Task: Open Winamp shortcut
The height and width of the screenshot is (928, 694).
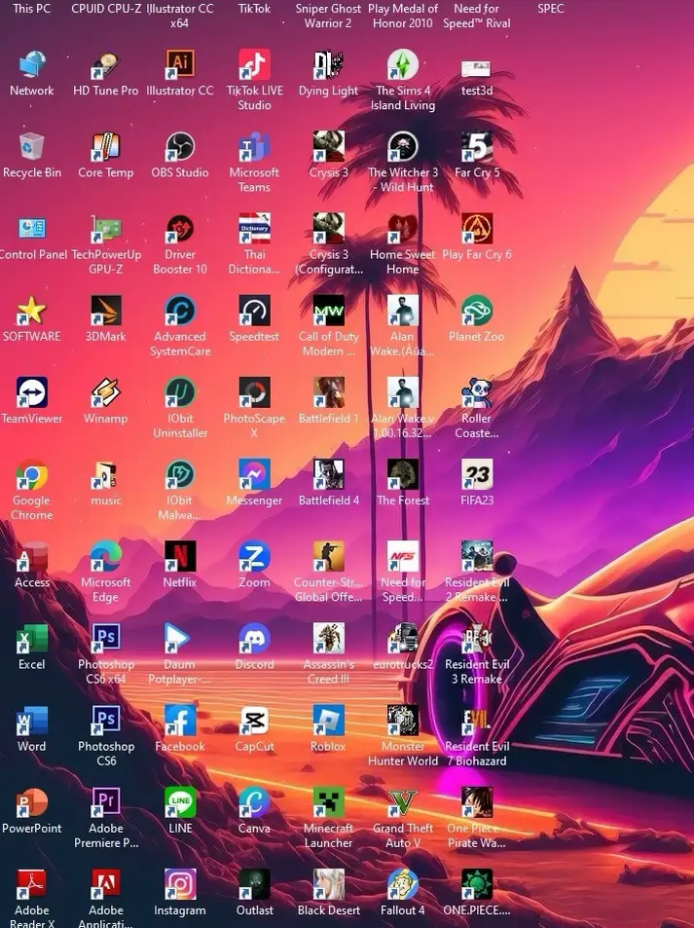Action: point(106,392)
